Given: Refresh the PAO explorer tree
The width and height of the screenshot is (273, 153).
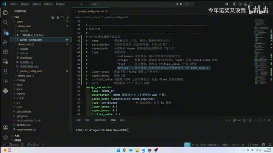Looking at the screenshot, I should pyautogui.click(x=62, y=17).
